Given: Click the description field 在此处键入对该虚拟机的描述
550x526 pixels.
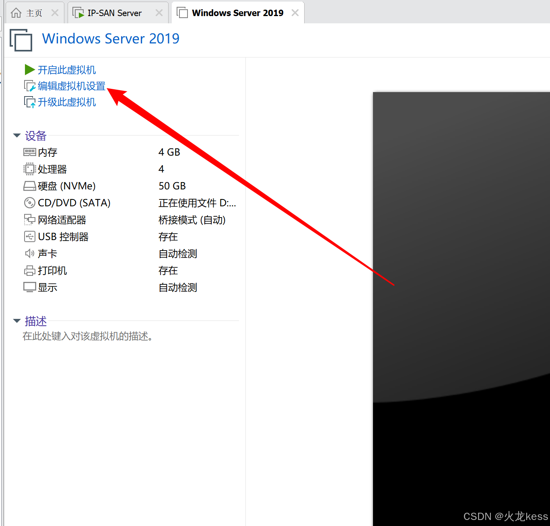Looking at the screenshot, I should click(88, 336).
